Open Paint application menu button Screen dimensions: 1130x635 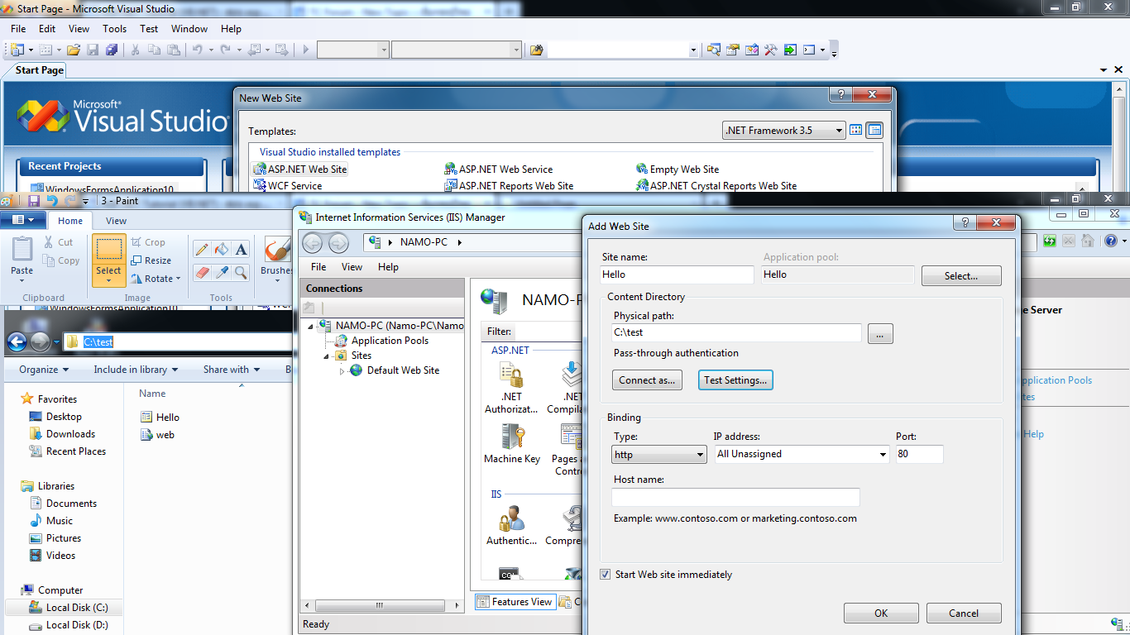point(23,220)
